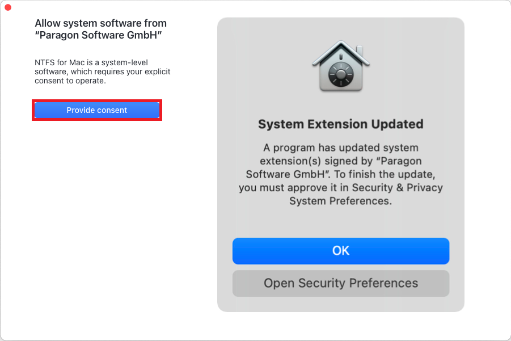511x341 pixels.
Task: Close the window using the red dot
Action: click(8, 7)
